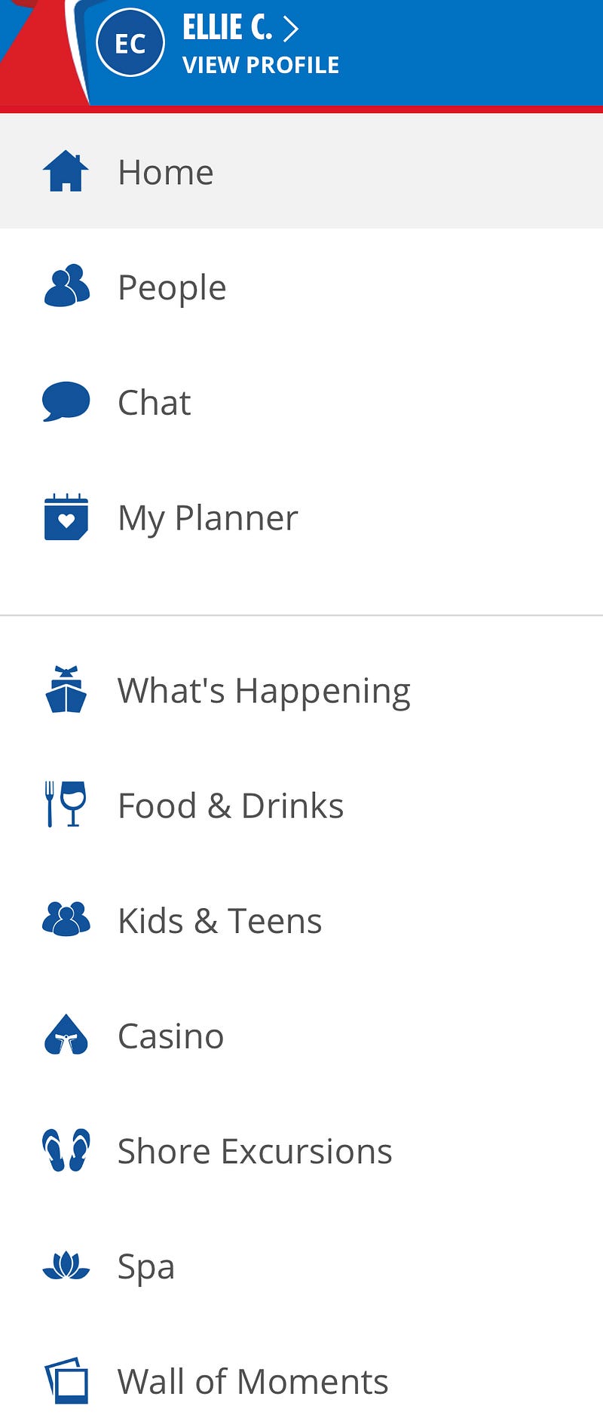Screen dimensions: 603x1415
Task: Go to Wall of Moments
Action: tap(253, 1382)
